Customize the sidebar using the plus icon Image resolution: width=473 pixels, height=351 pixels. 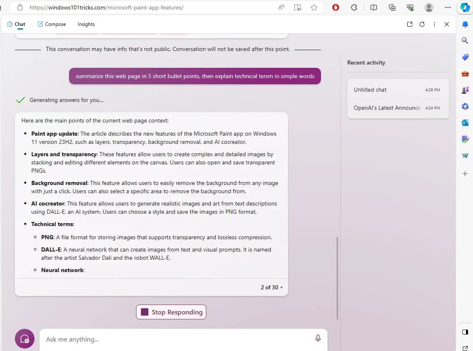(x=465, y=173)
